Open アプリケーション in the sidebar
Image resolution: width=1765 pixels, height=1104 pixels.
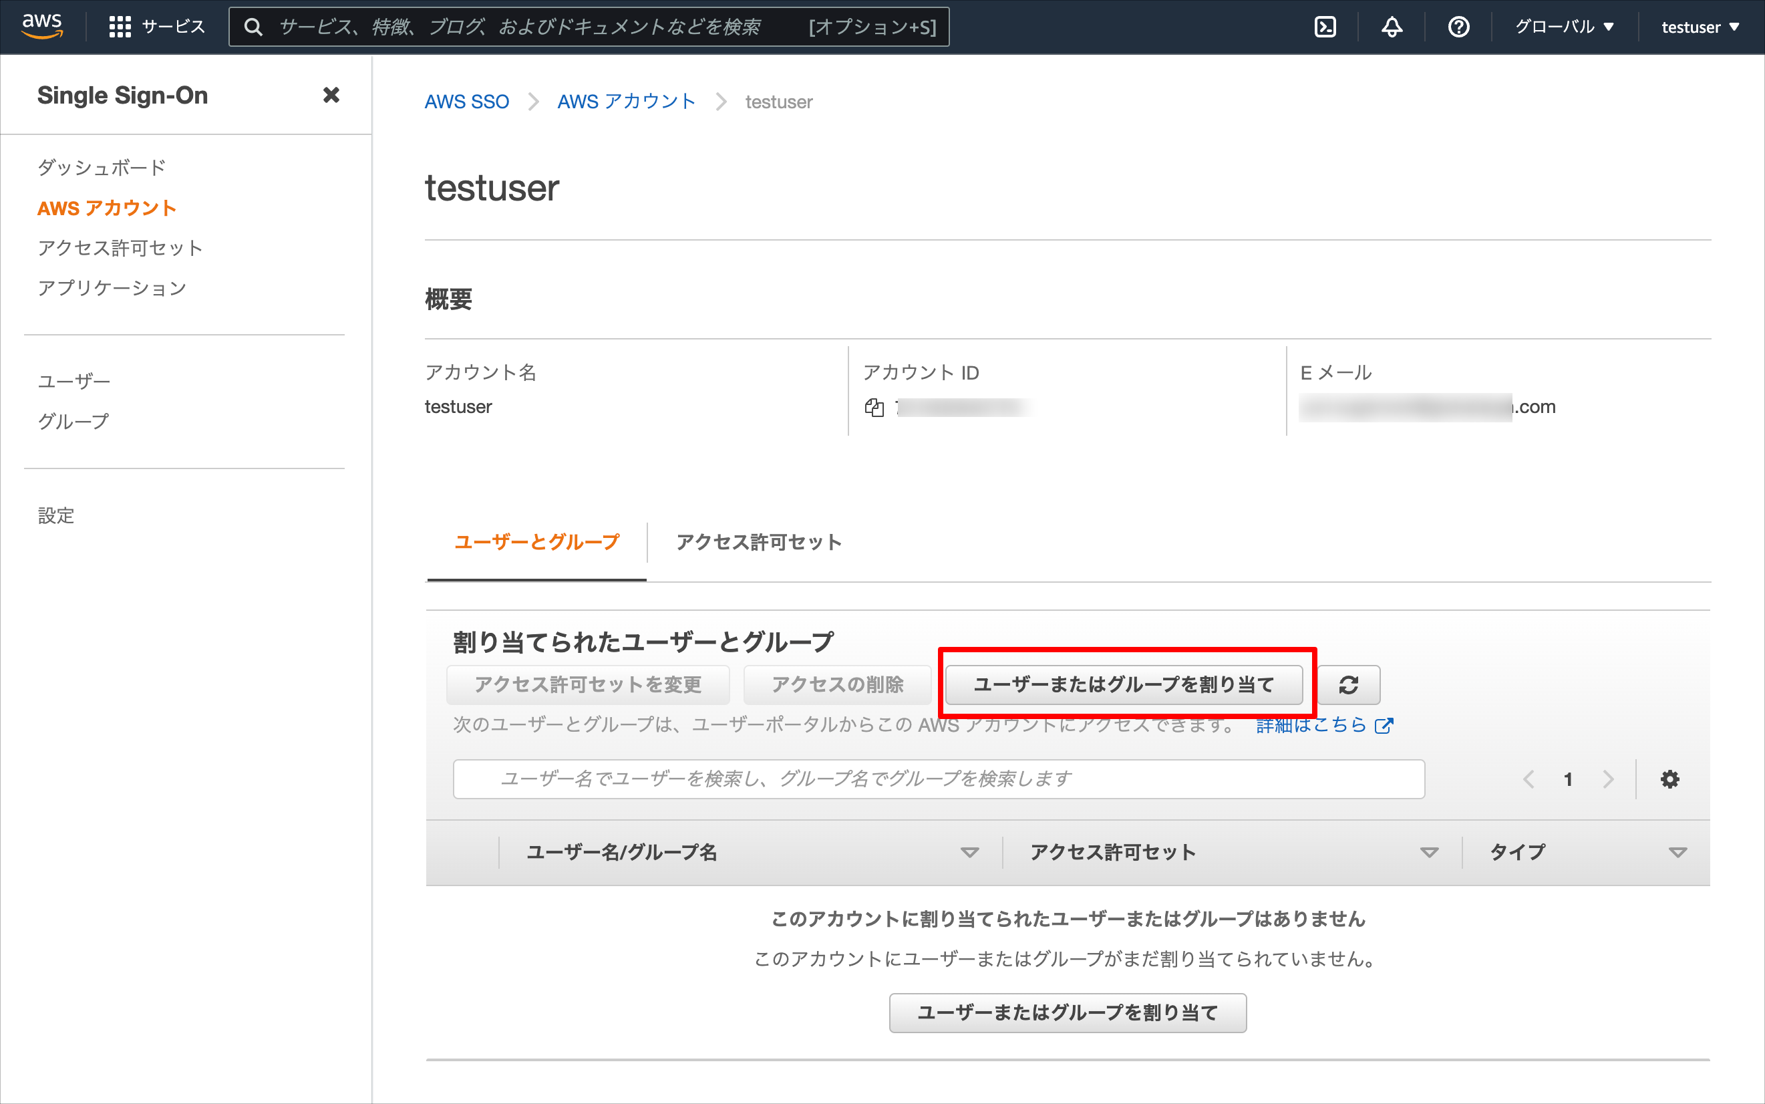click(x=112, y=289)
